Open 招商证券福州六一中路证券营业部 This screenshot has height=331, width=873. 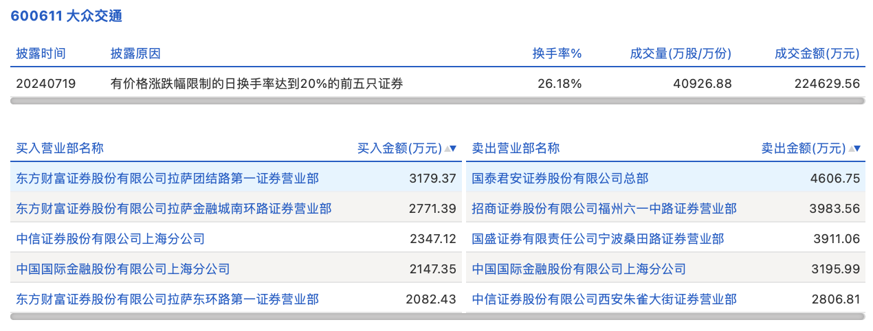coord(604,208)
